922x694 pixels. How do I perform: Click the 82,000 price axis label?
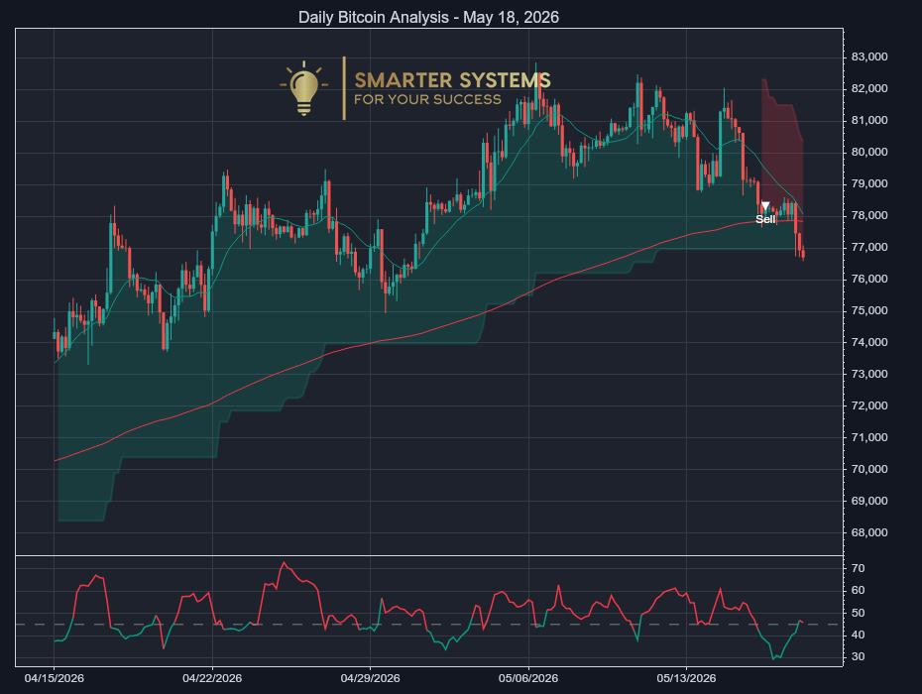pyautogui.click(x=869, y=89)
